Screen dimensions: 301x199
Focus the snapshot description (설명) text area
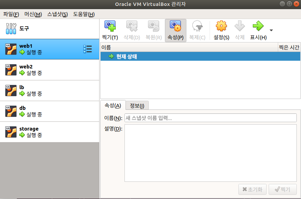211,153
